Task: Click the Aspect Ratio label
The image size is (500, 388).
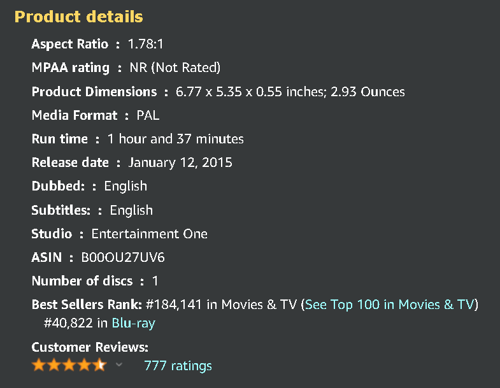Action: (x=69, y=44)
